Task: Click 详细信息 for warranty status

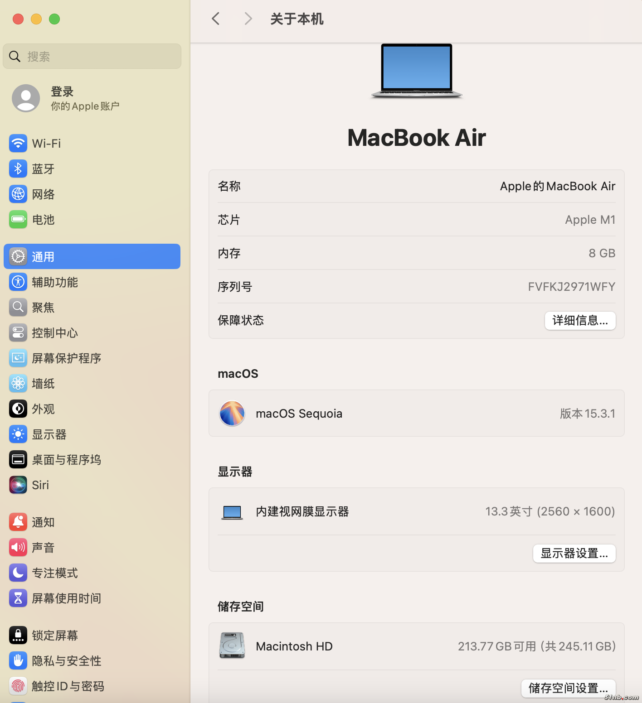Action: 580,320
